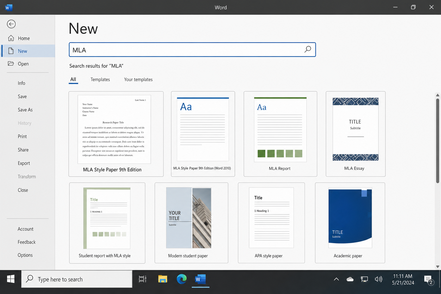Choose Save in the backstage menu
The image size is (441, 294).
(22, 96)
